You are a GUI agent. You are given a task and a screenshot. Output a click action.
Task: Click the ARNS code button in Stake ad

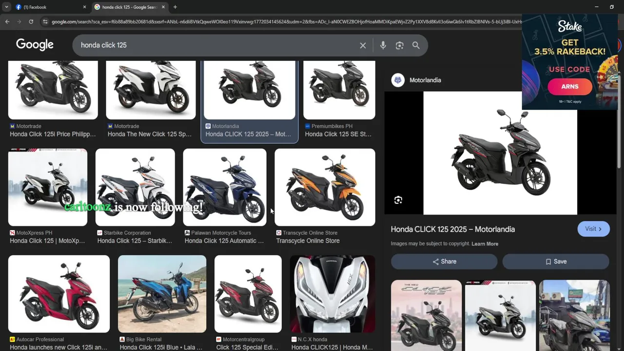click(x=570, y=87)
